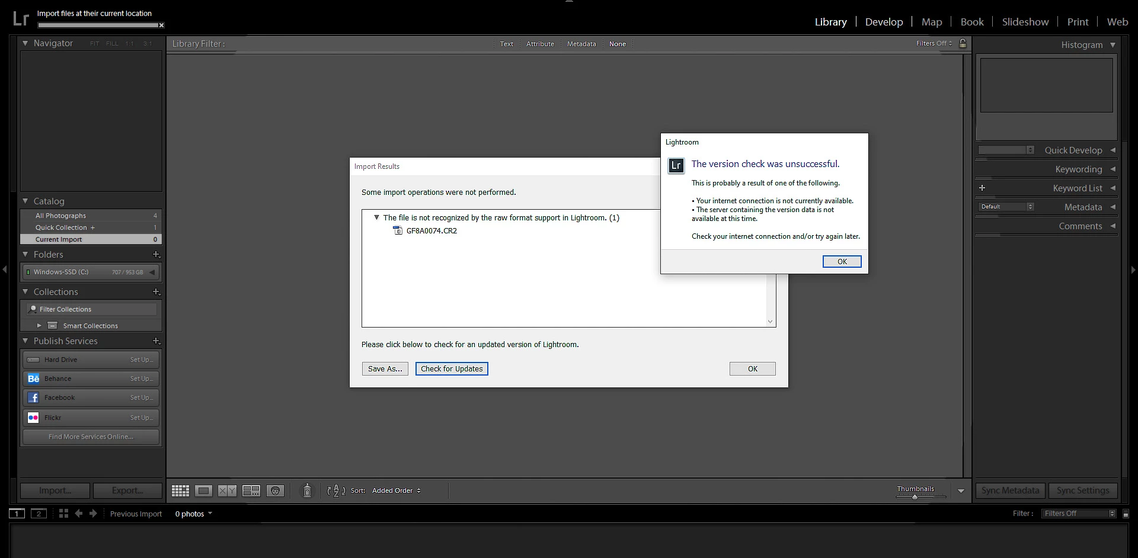Click the library filter lock icon
Viewport: 1138px width, 558px height.
click(963, 43)
